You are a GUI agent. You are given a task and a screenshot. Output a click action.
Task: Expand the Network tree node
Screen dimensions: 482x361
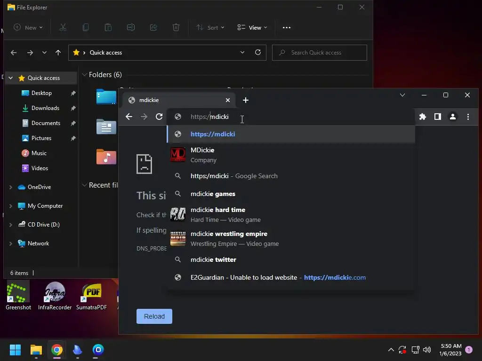tap(11, 243)
